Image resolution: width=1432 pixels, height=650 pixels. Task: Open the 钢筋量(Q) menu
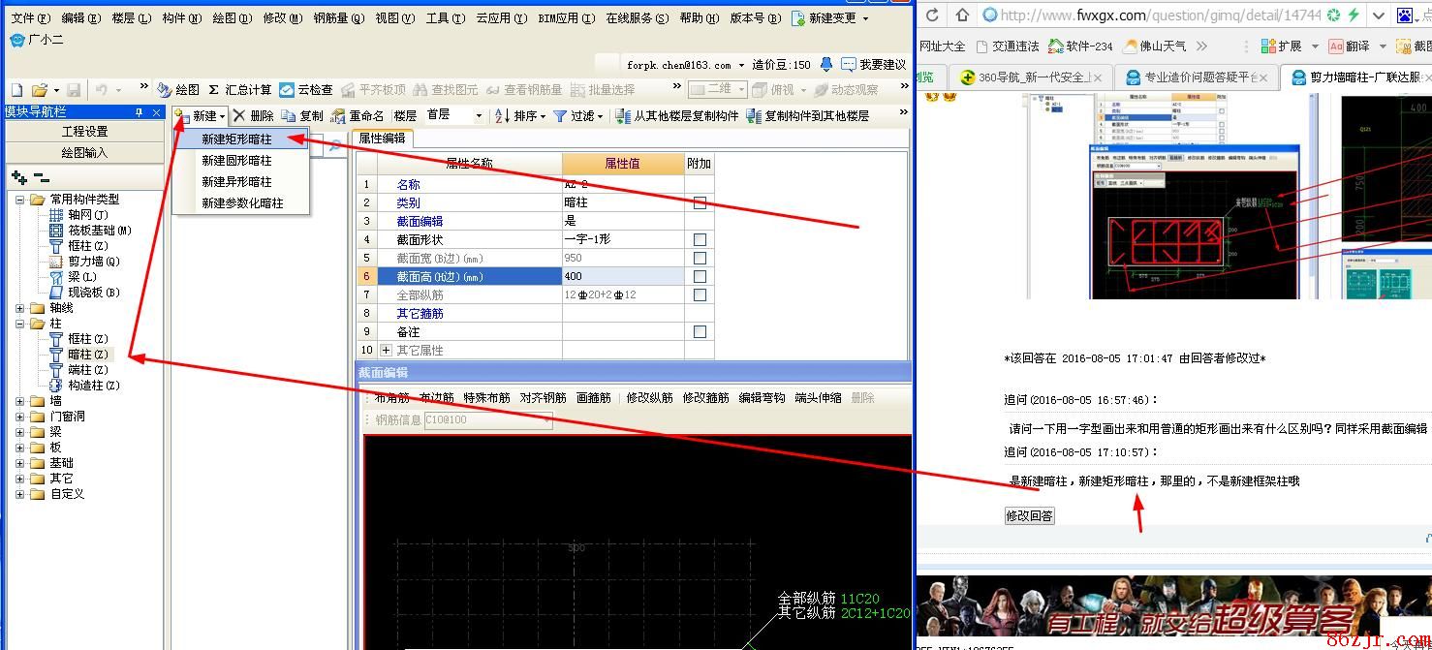[339, 18]
